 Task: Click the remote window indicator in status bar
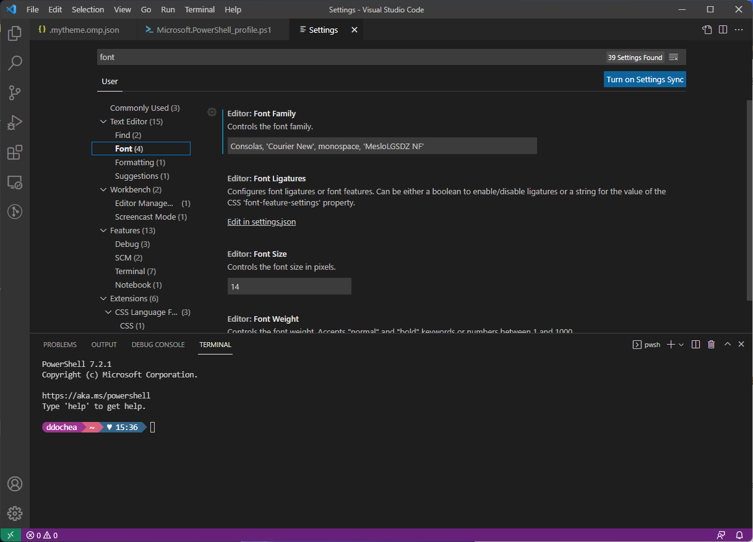click(11, 535)
